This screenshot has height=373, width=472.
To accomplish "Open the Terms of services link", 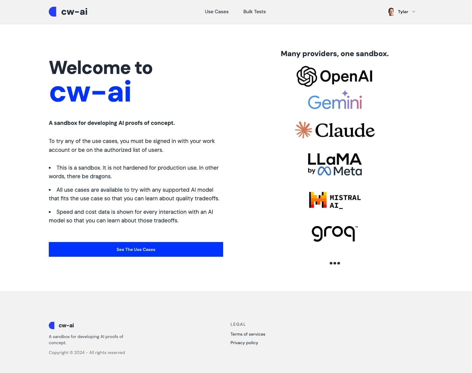I will pos(248,334).
